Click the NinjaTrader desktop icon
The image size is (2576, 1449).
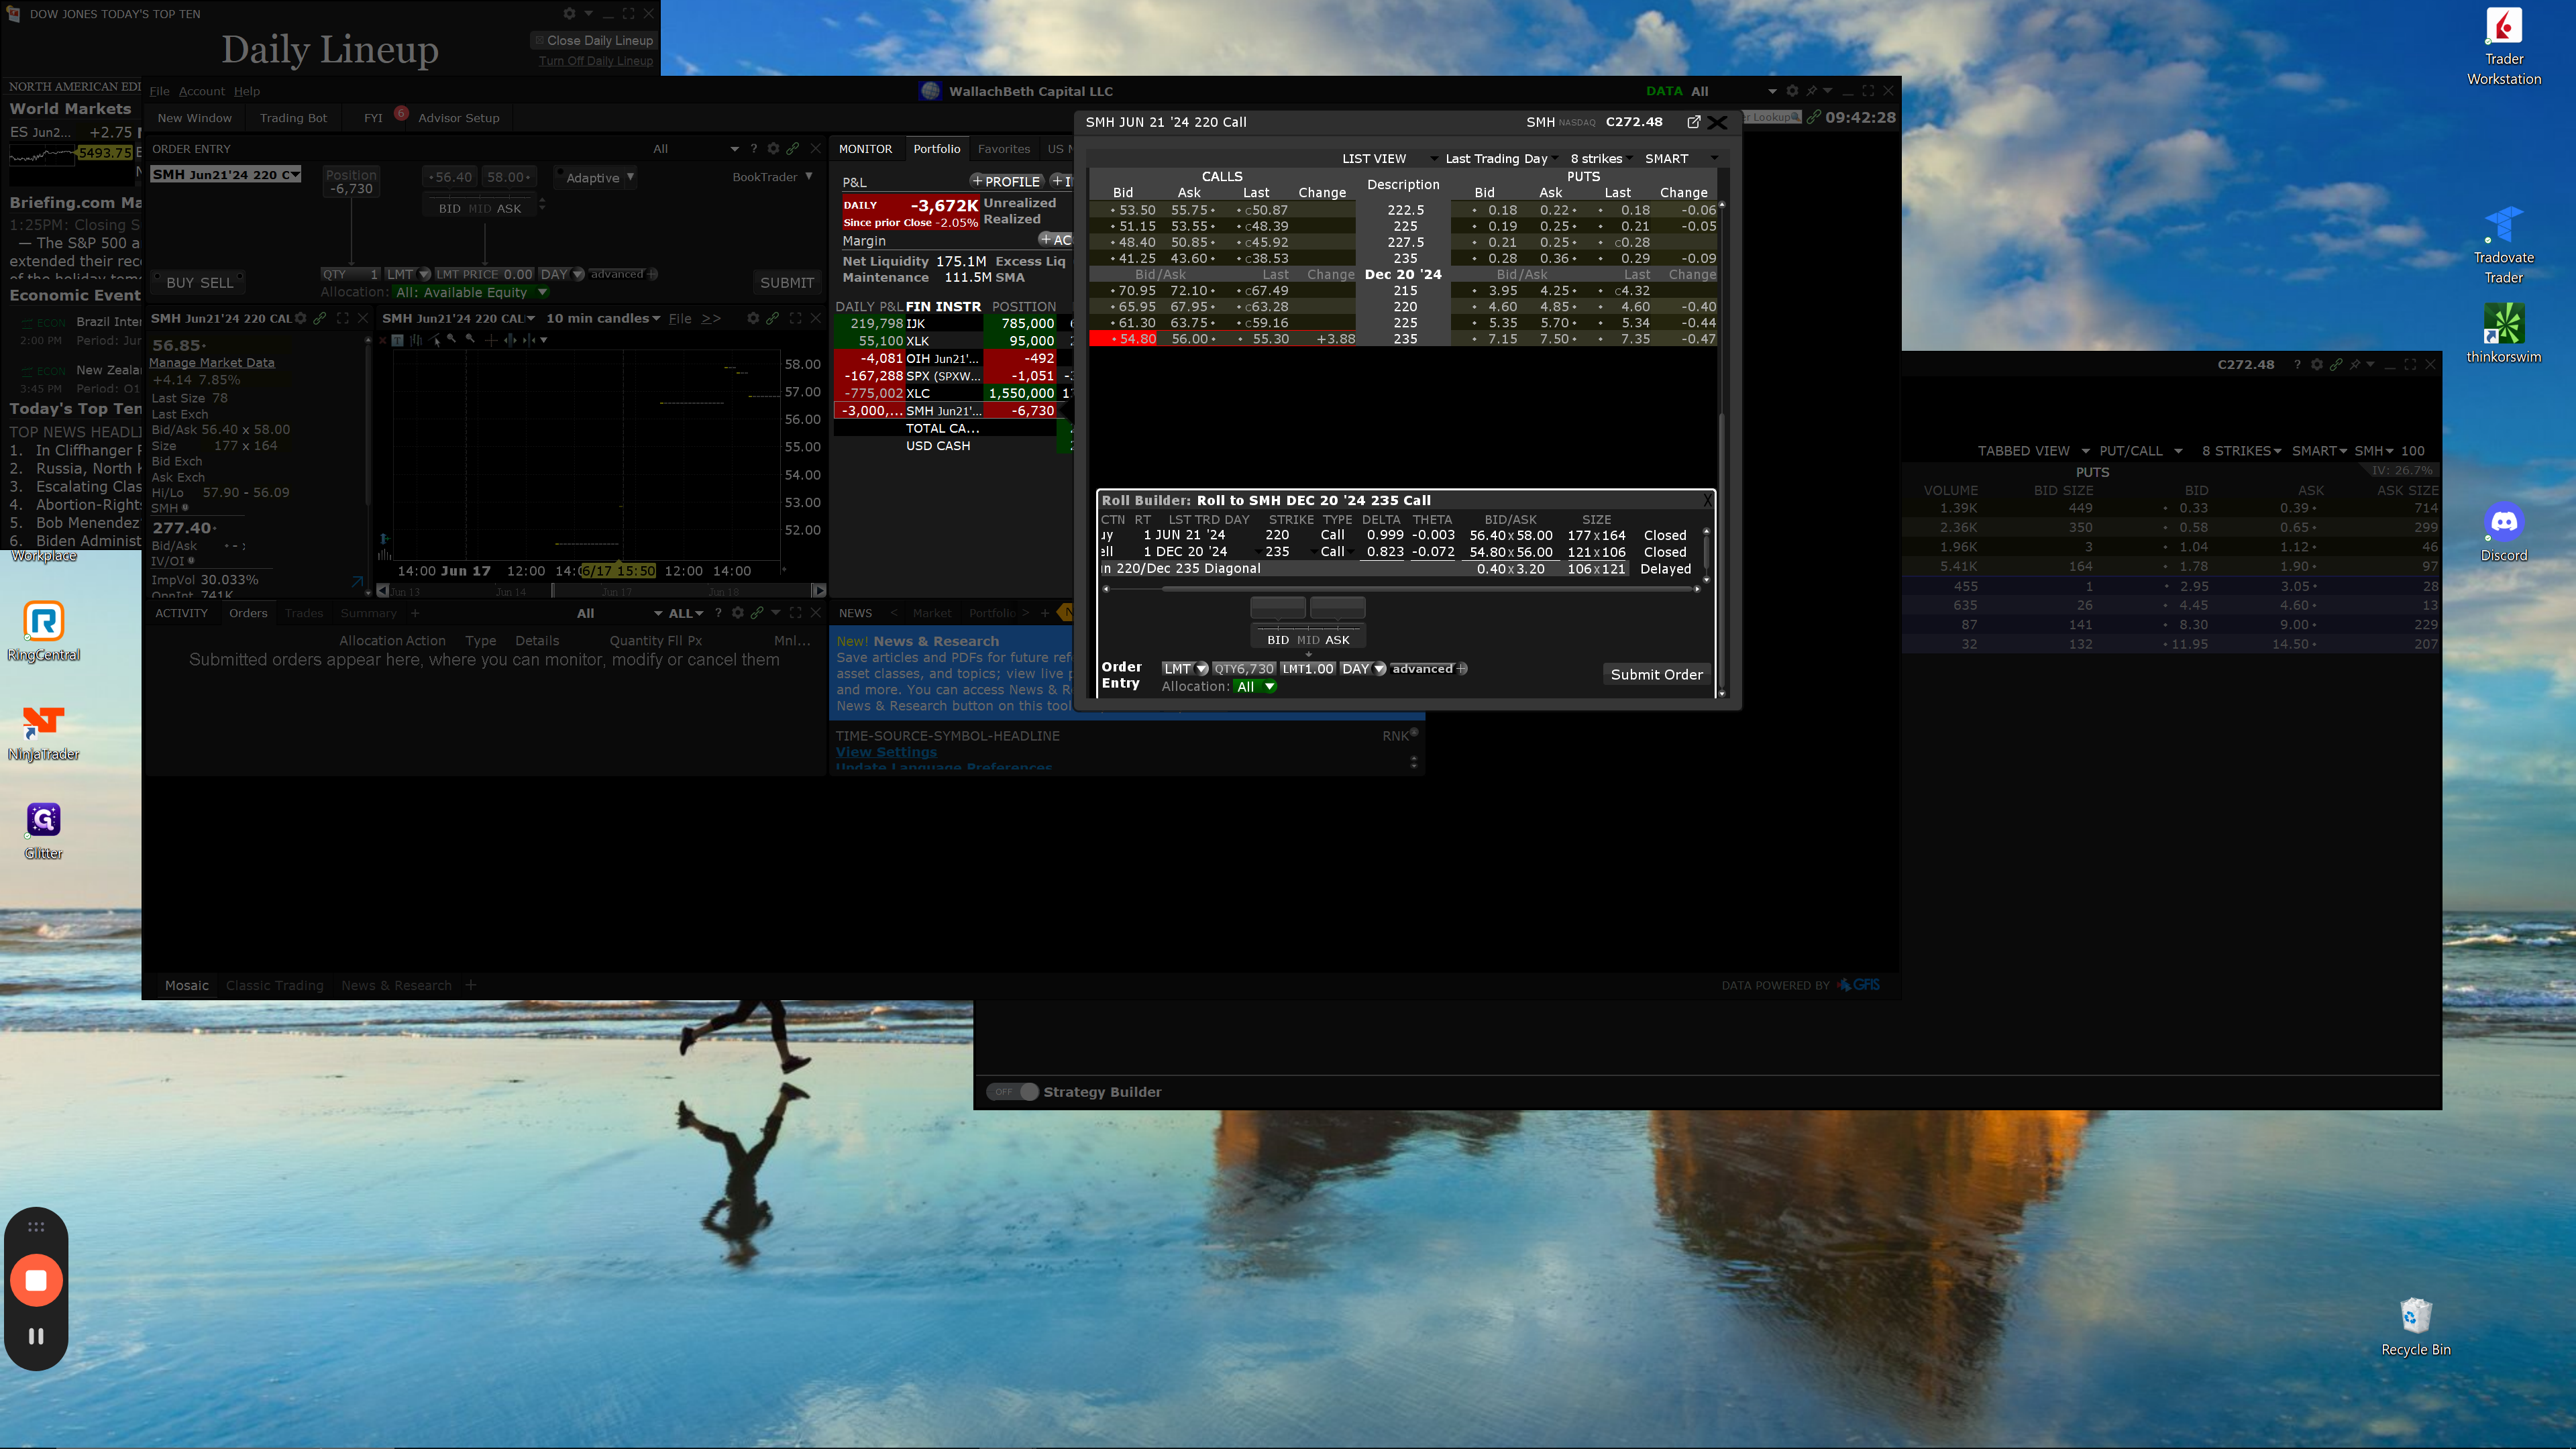point(43,722)
